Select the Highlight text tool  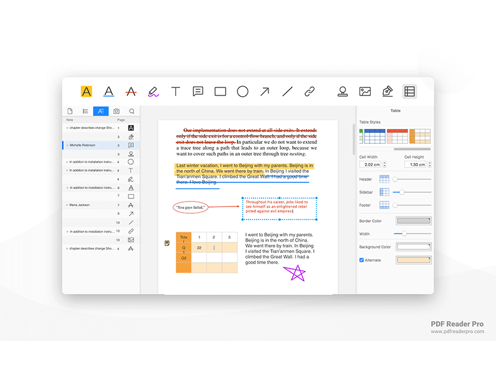tap(86, 92)
